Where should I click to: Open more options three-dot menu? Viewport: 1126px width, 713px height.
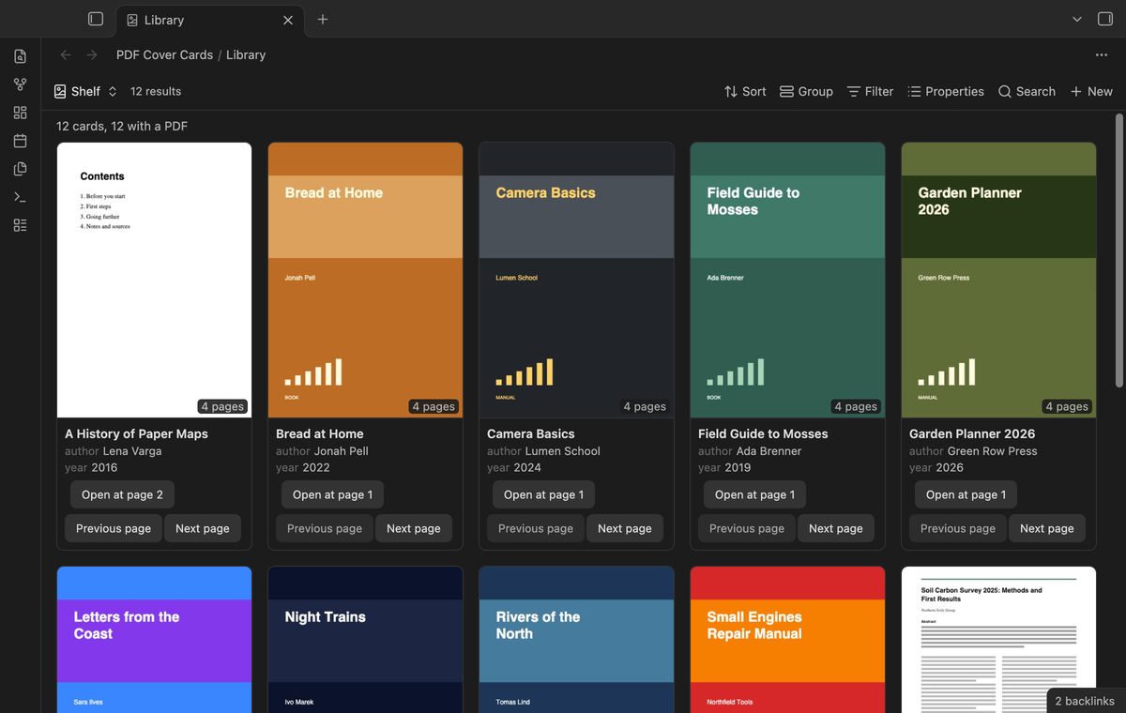(x=1102, y=54)
